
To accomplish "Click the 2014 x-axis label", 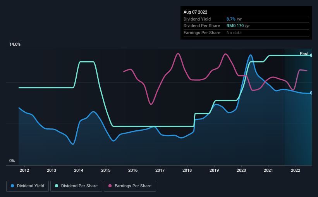I will point(79,170).
